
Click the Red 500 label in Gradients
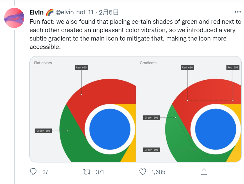pos(233,67)
